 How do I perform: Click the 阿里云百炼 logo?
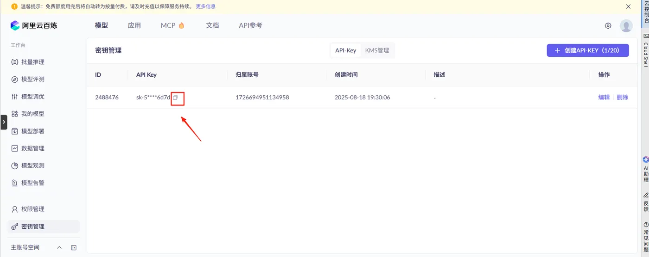click(x=34, y=25)
